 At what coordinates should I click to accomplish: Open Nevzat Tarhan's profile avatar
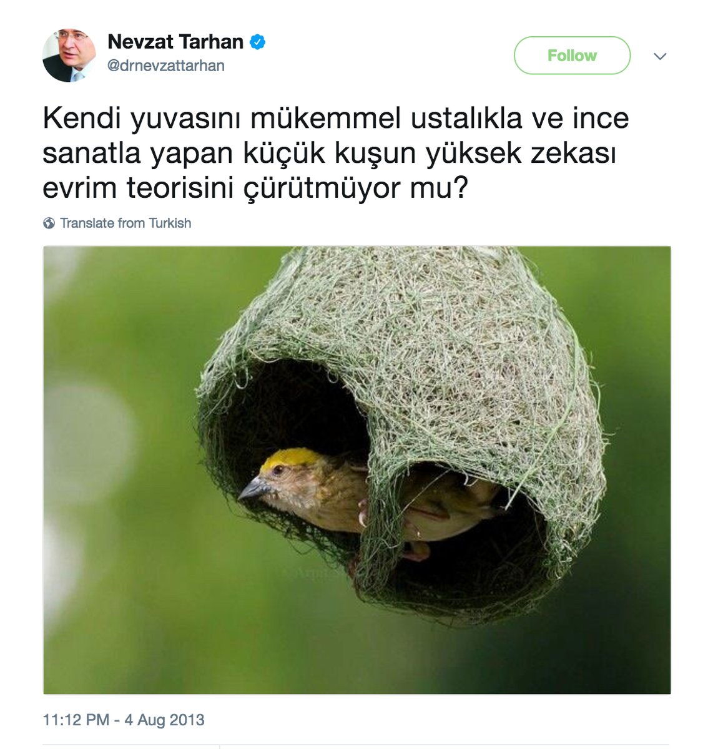click(69, 55)
